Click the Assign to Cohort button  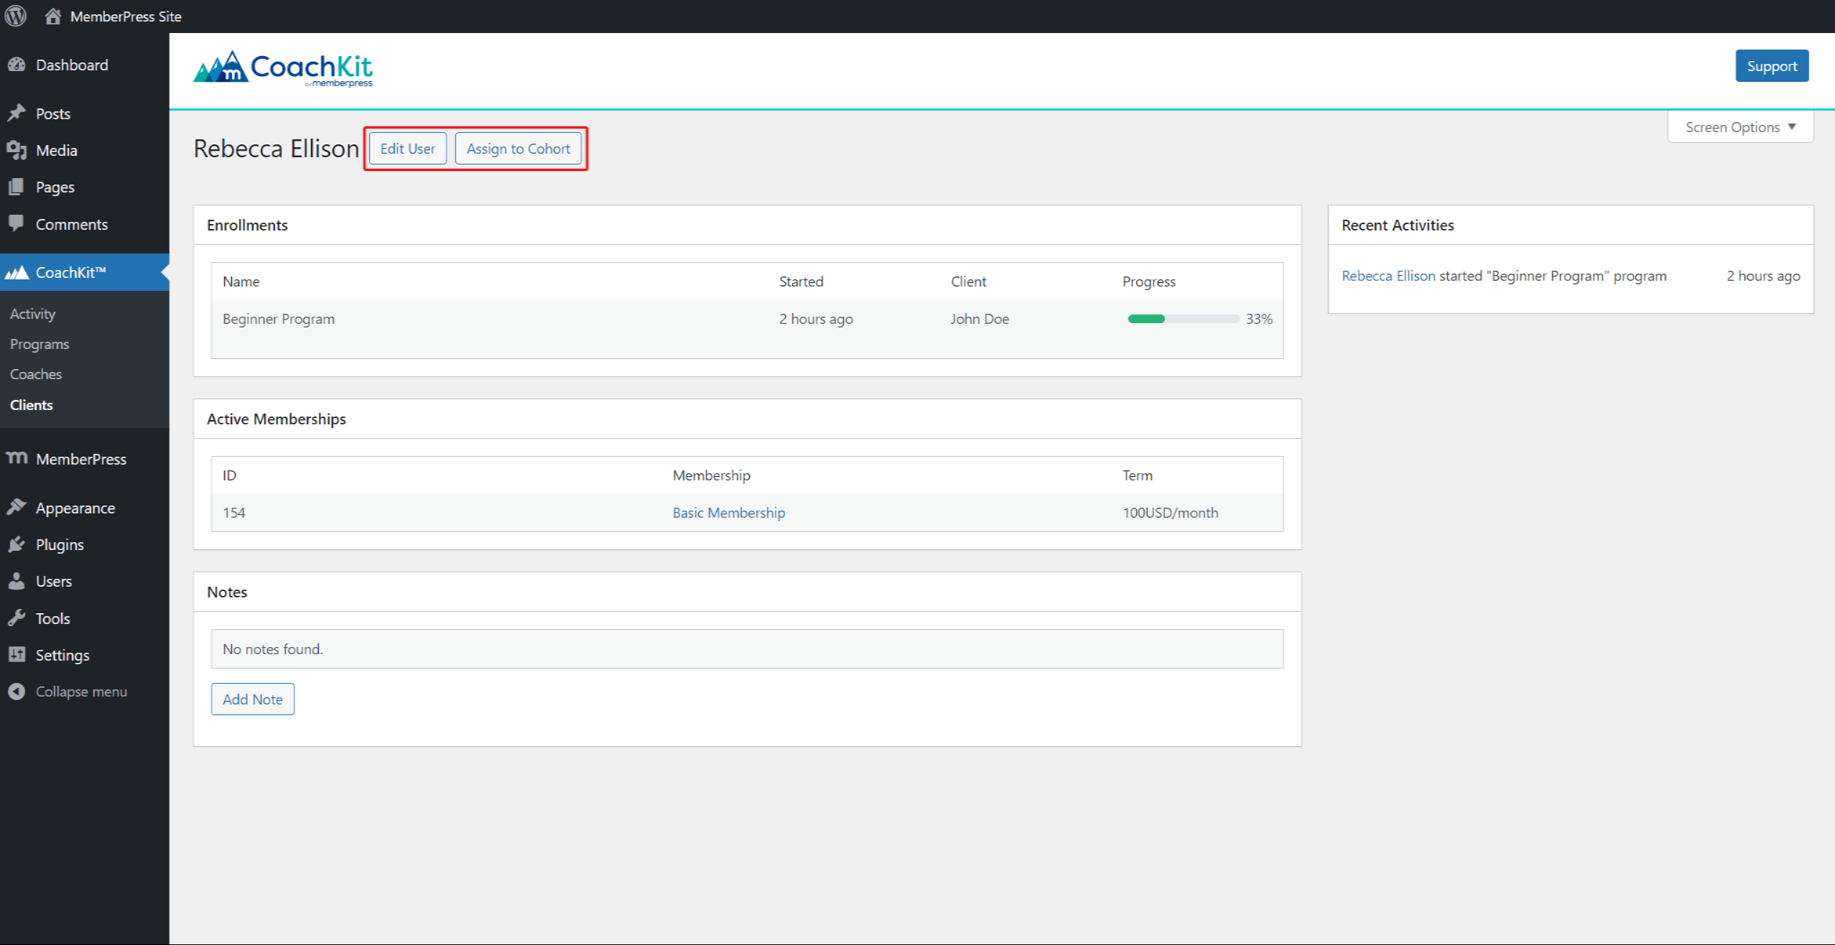(516, 147)
